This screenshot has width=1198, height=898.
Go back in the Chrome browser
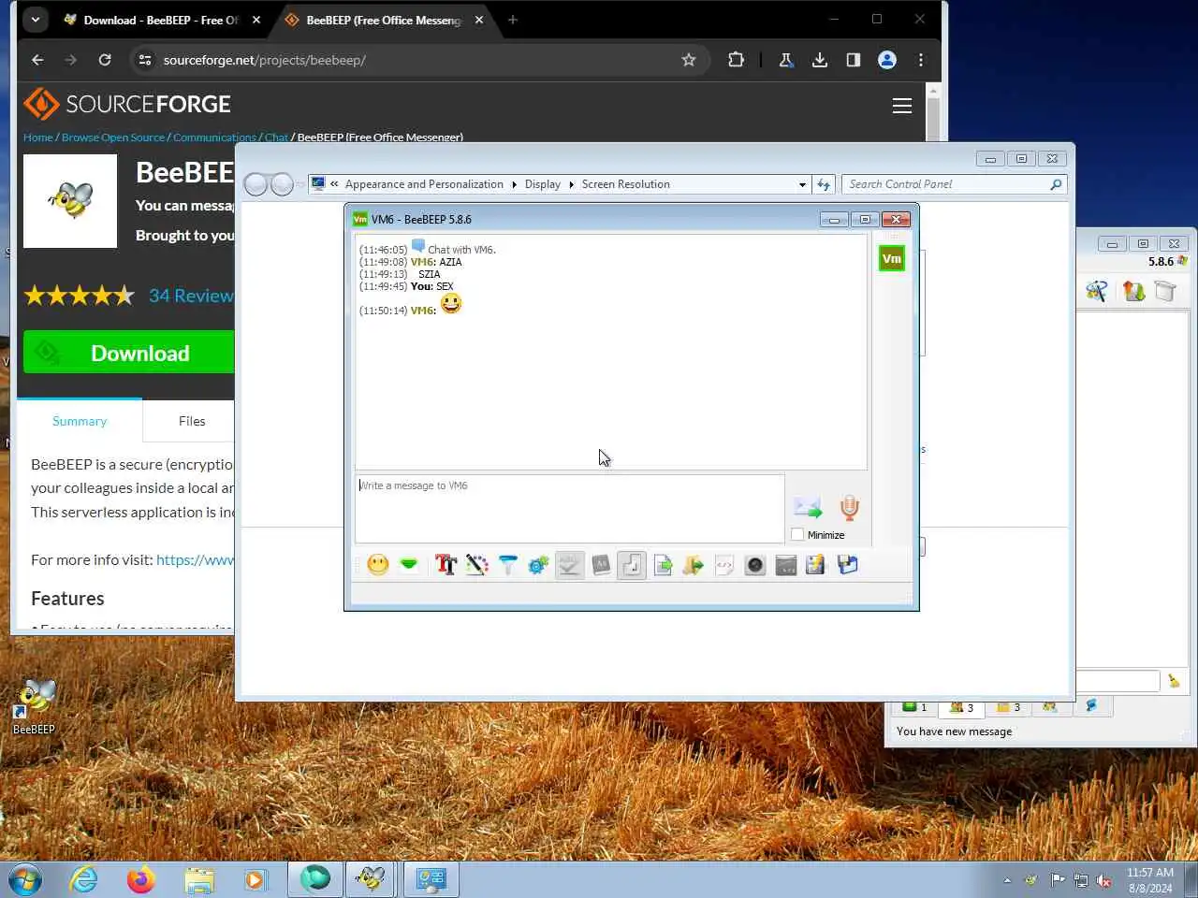(x=37, y=60)
